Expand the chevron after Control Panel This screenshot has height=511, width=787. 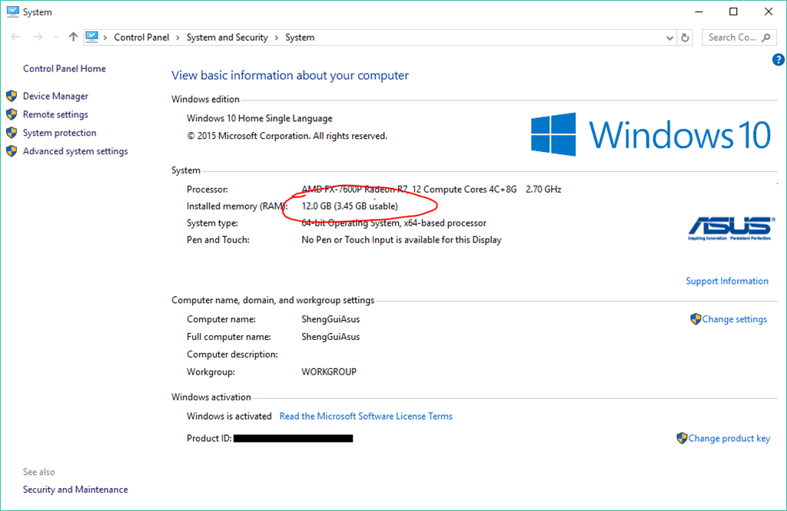pos(178,38)
